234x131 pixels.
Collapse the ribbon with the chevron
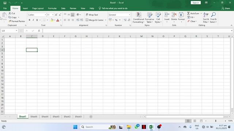231,25
